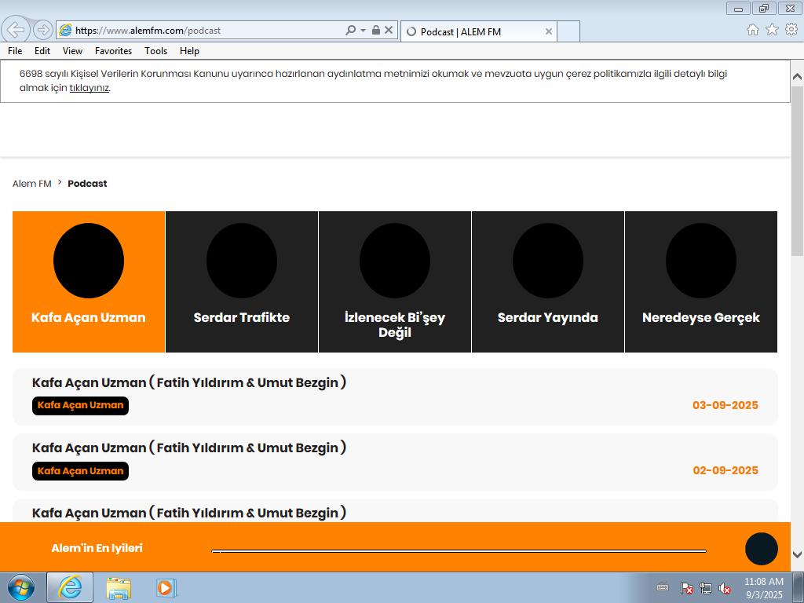Open the Edit menu
804x603 pixels.
(x=42, y=51)
